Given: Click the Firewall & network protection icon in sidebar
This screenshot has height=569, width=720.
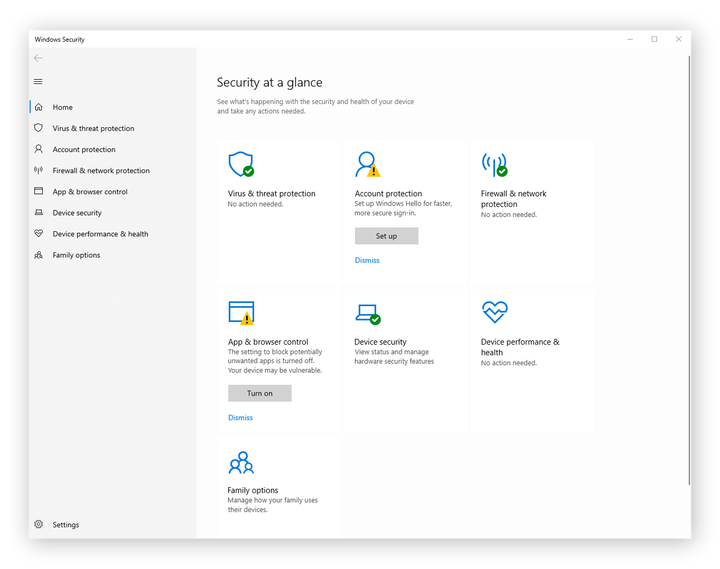Looking at the screenshot, I should click(38, 170).
